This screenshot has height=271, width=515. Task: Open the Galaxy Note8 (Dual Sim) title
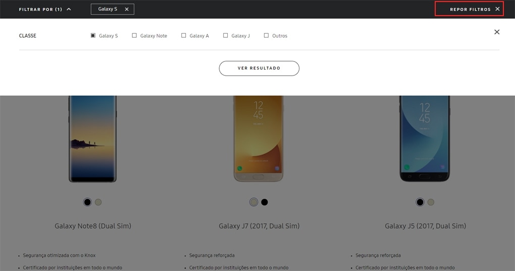click(x=93, y=226)
